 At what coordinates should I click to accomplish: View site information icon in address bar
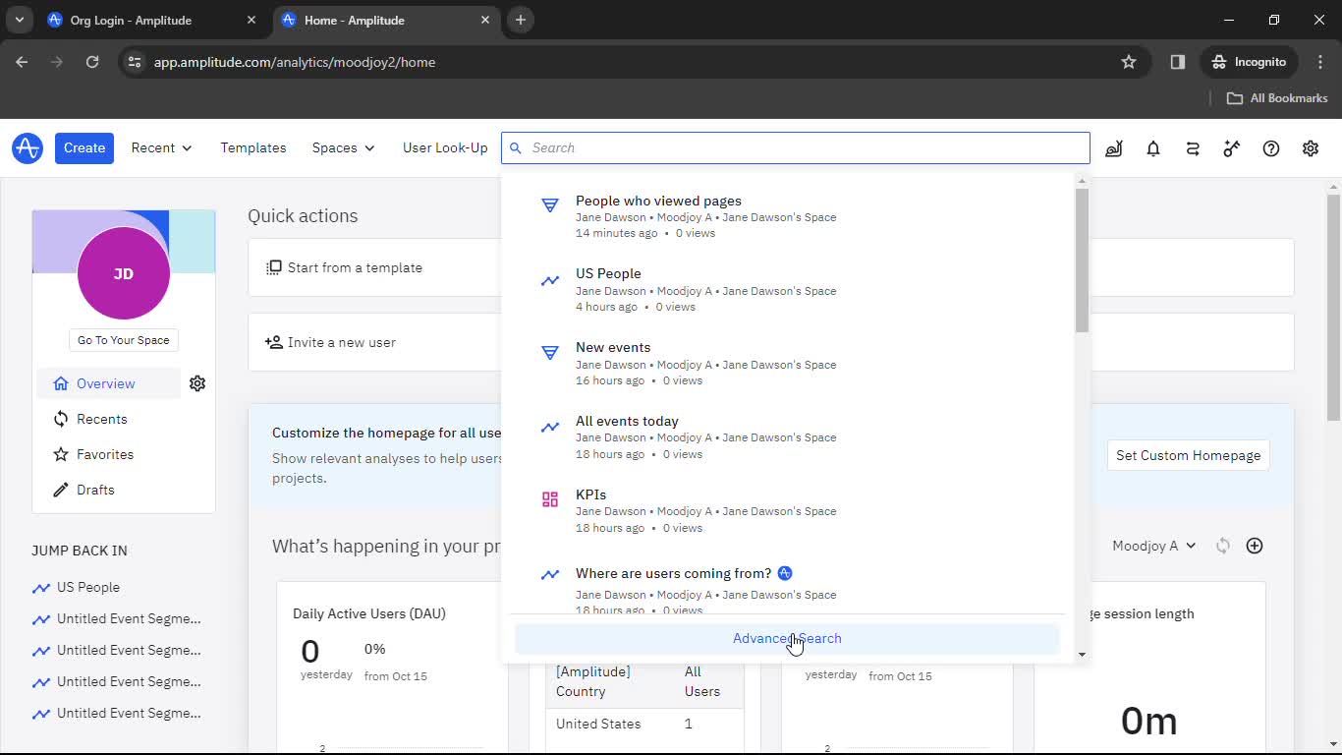pos(136,62)
